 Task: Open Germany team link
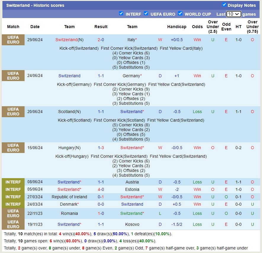(132, 76)
